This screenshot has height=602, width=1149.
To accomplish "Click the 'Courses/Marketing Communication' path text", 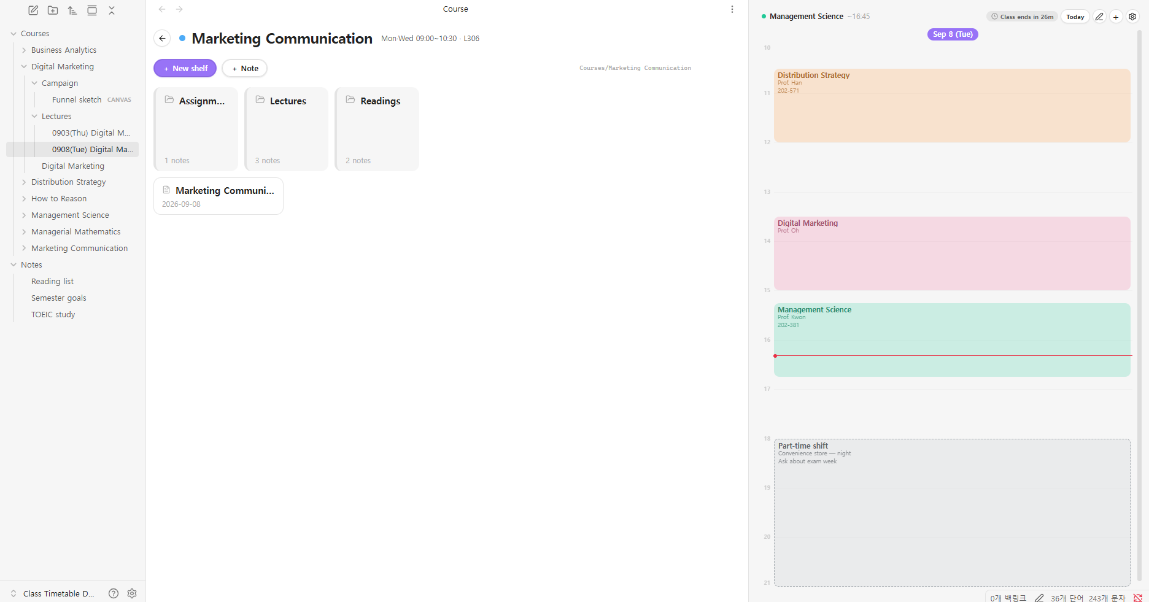I will (635, 68).
